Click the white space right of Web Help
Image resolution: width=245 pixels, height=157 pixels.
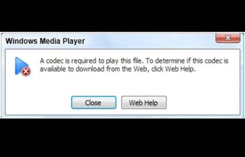tap(203, 103)
